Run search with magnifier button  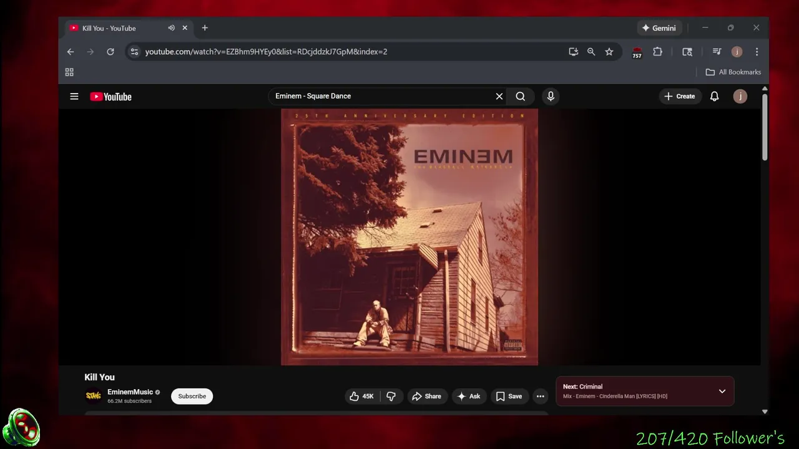(521, 96)
